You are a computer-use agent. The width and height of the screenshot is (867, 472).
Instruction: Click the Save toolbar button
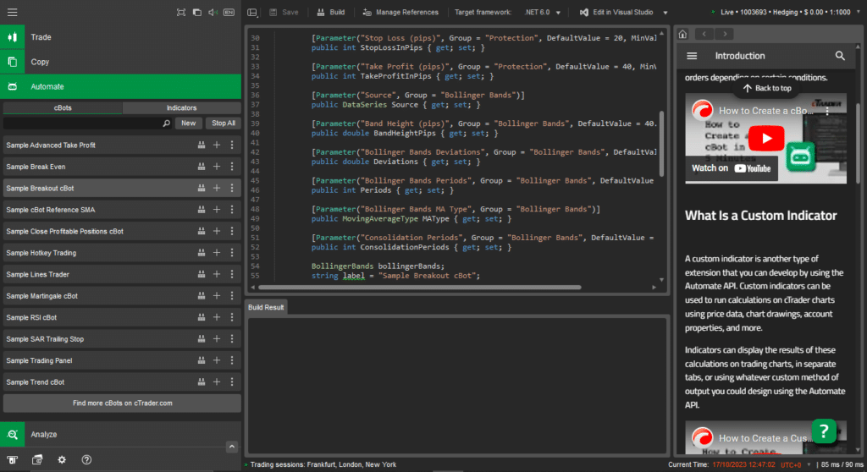284,12
